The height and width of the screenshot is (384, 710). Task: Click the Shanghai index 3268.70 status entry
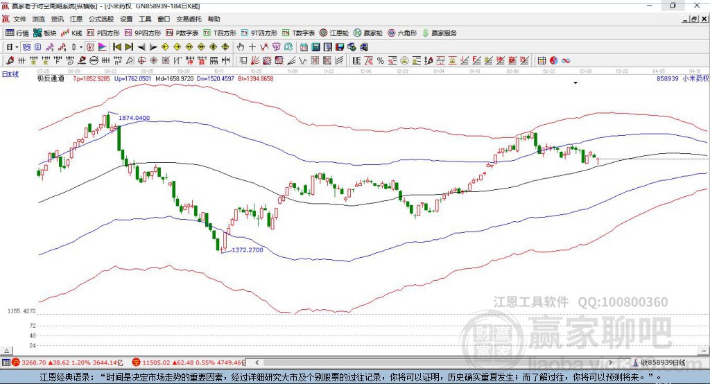click(x=67, y=363)
